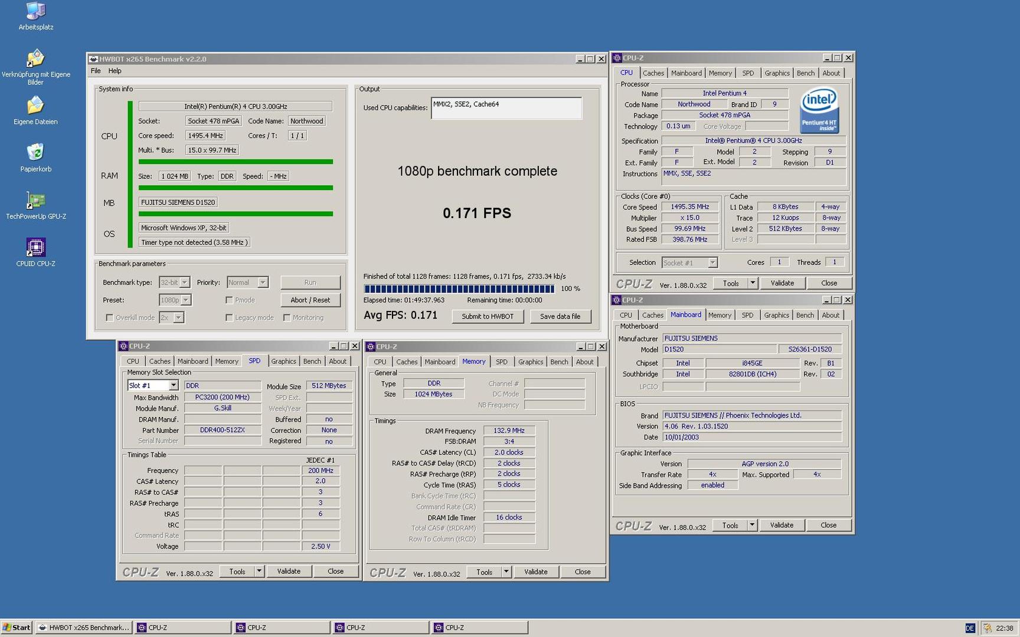Click the Specification field Intel Pentium 4 3.00GHz
1020x637 pixels.
click(x=753, y=141)
